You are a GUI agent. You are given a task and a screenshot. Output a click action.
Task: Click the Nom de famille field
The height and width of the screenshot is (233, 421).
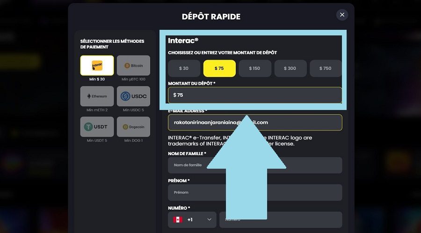pos(255,165)
